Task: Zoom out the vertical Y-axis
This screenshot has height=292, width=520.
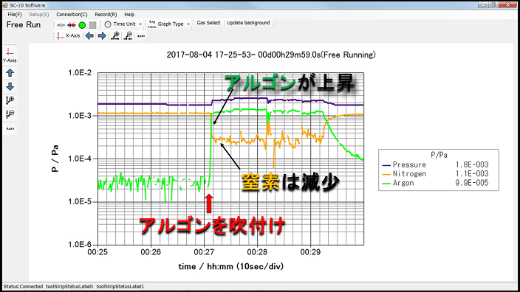Action: coord(10,114)
